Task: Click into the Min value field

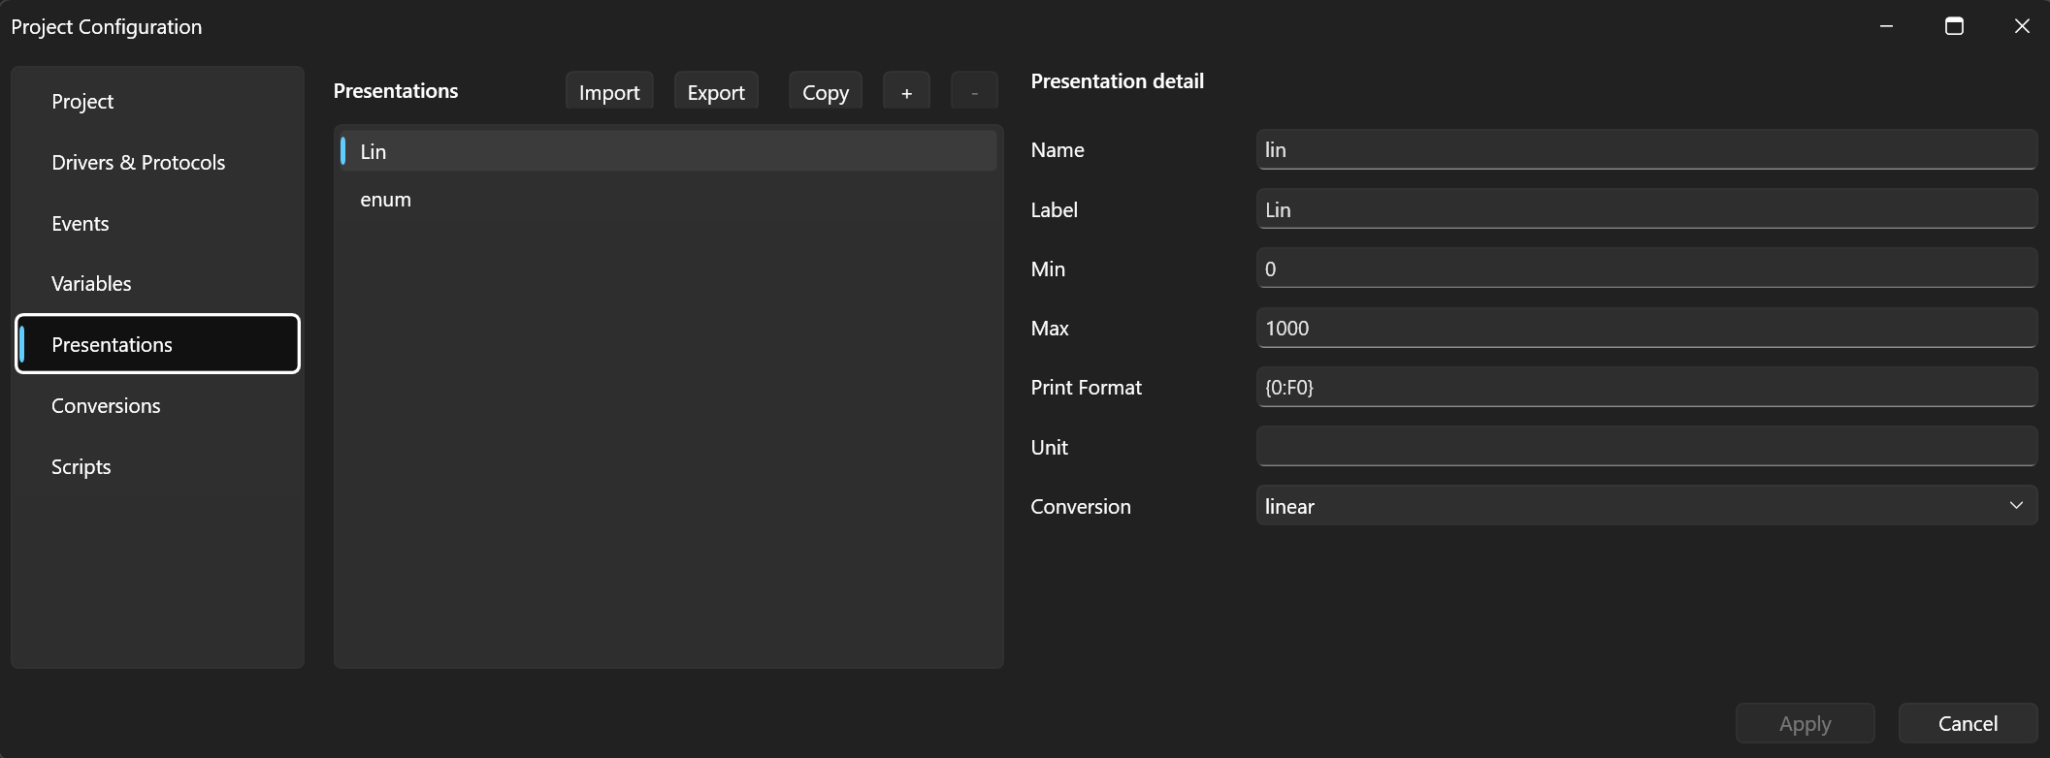Action: tap(1646, 268)
